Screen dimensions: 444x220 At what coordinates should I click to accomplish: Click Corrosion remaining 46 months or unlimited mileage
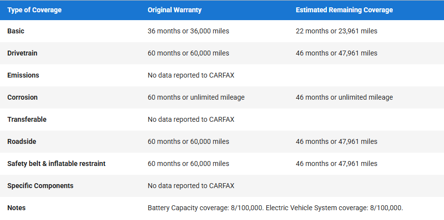[345, 97]
